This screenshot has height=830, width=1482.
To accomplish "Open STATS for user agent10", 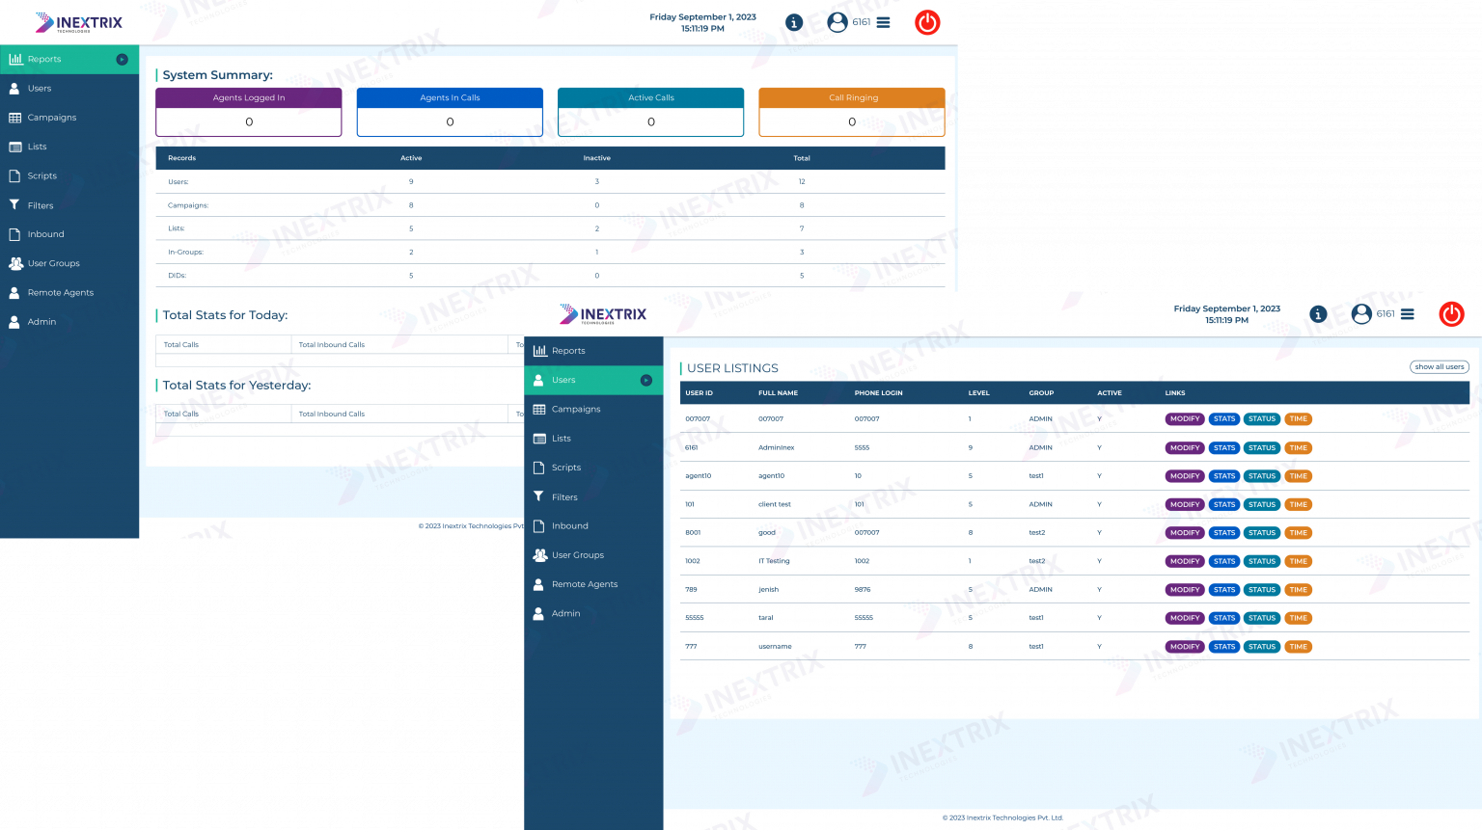I will [x=1223, y=475].
